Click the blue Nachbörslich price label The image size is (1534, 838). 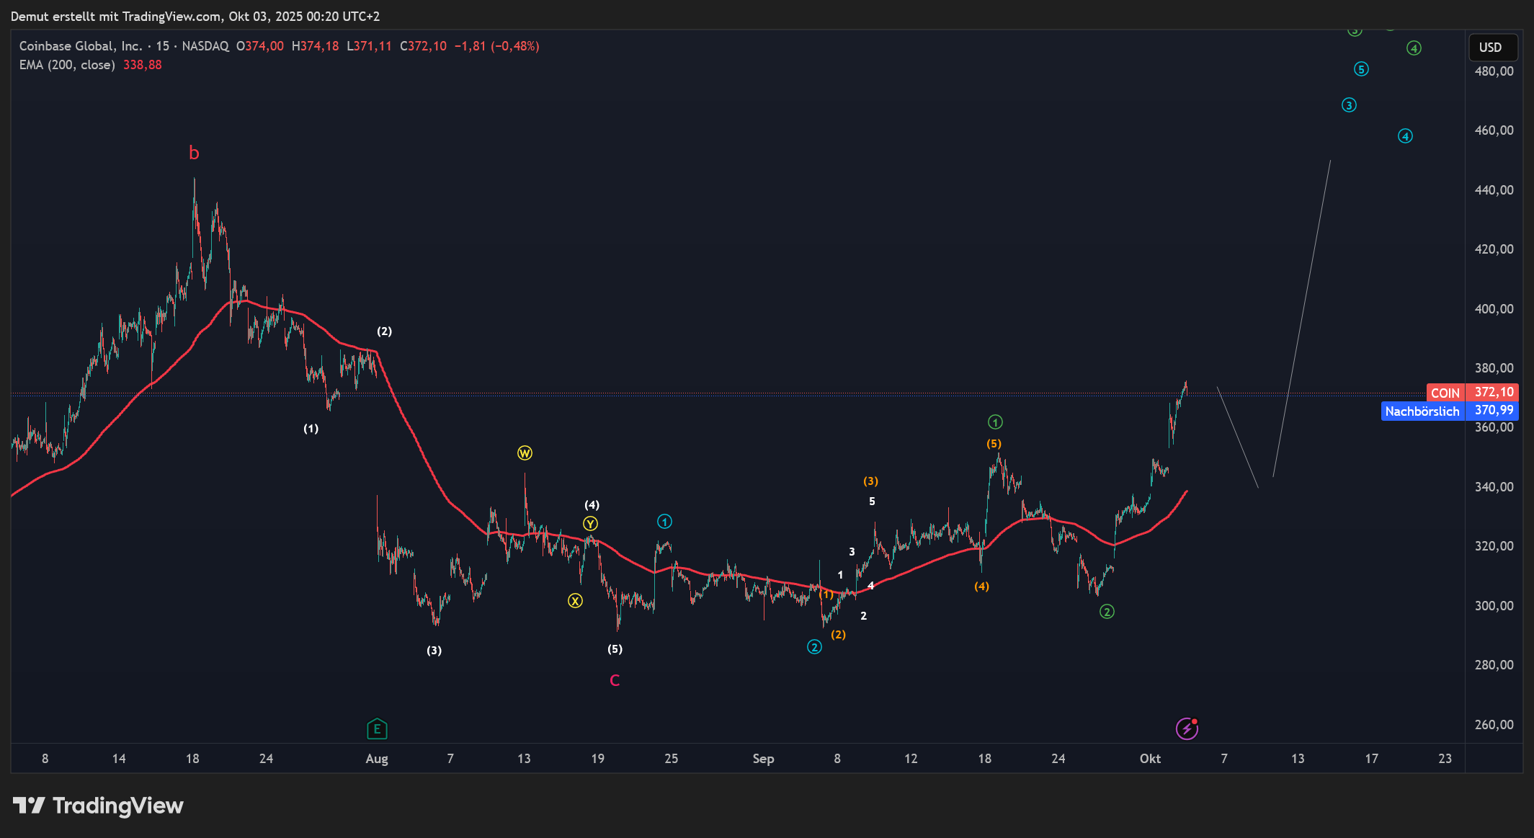pyautogui.click(x=1422, y=411)
